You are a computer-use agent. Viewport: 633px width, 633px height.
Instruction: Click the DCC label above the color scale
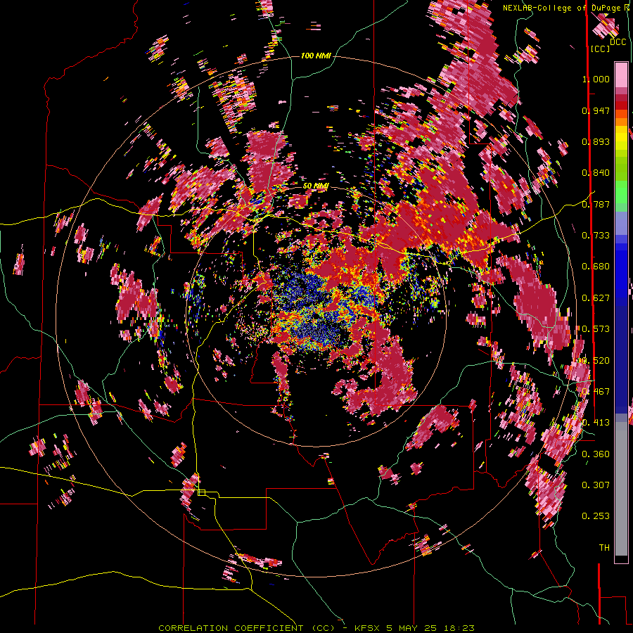pos(618,42)
